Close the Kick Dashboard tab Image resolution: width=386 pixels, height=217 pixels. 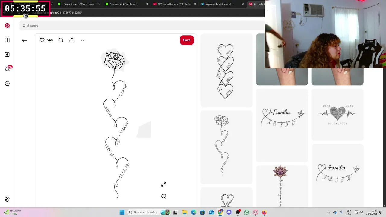[x=147, y=4]
